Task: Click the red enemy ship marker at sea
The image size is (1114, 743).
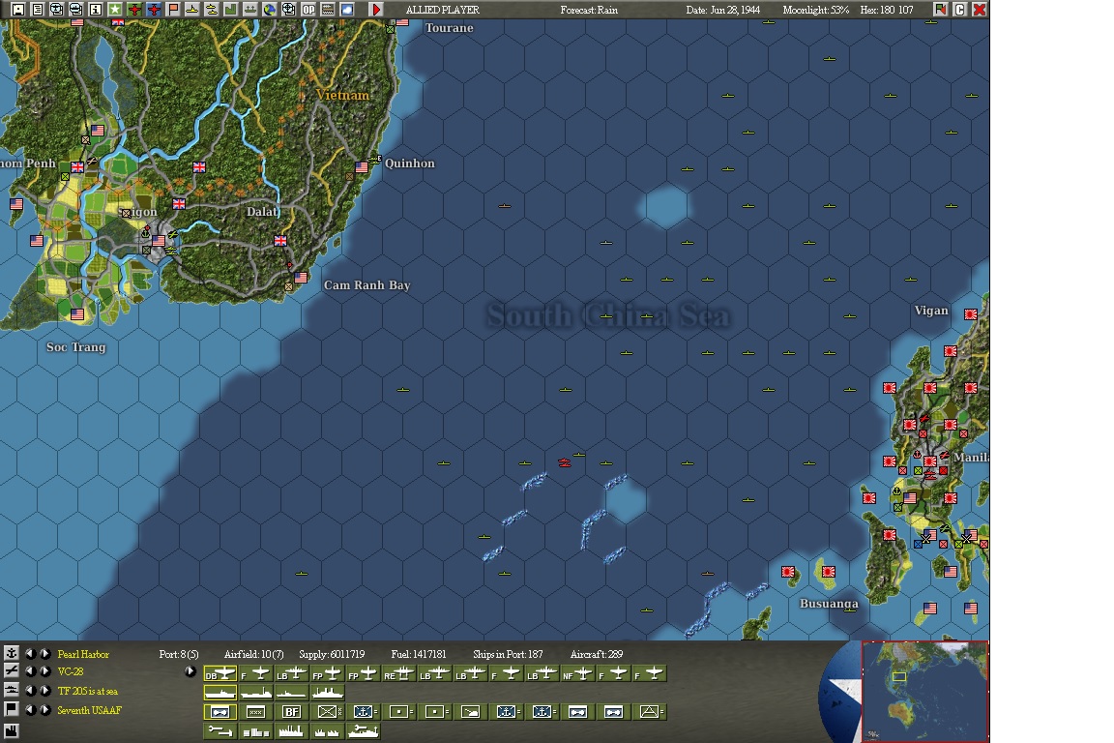Action: coord(564,462)
